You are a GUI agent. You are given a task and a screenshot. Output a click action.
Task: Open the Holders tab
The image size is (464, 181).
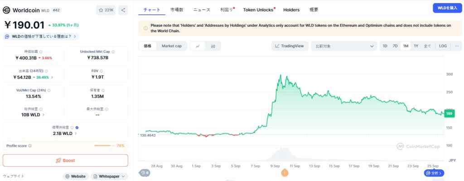point(291,10)
